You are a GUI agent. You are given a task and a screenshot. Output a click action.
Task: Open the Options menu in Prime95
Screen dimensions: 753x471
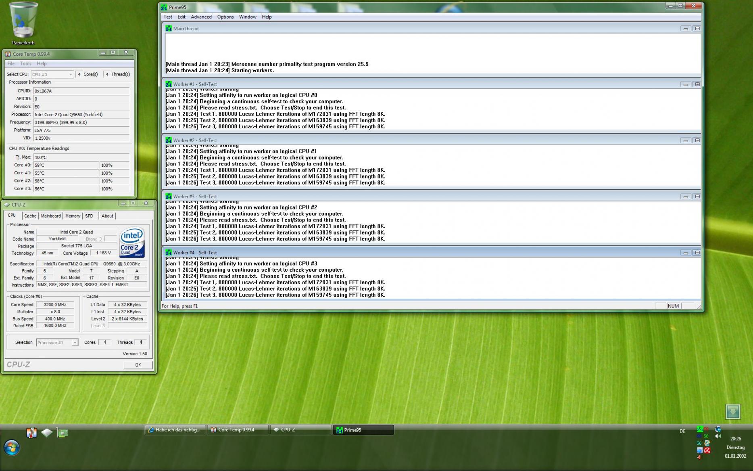point(225,17)
